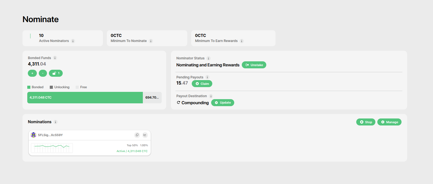
Task: Click the plus button to bond more
Action: [x=32, y=73]
